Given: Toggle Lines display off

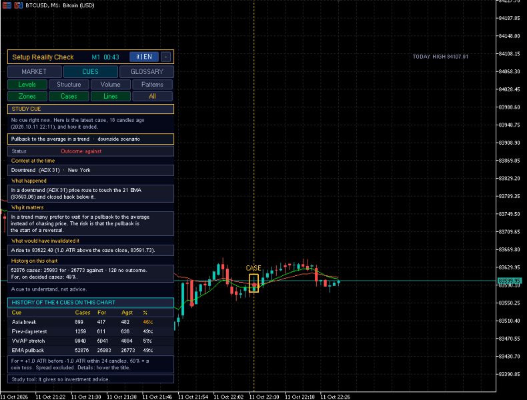Looking at the screenshot, I should [x=111, y=97].
